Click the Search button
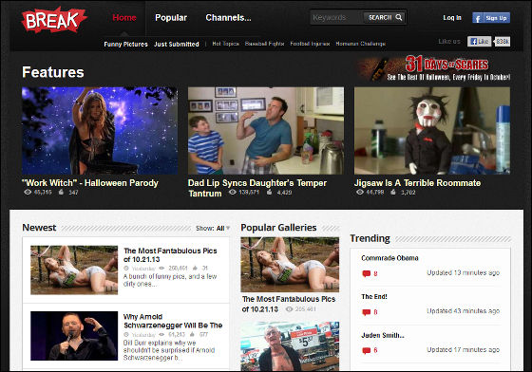The image size is (532, 372). pyautogui.click(x=385, y=17)
